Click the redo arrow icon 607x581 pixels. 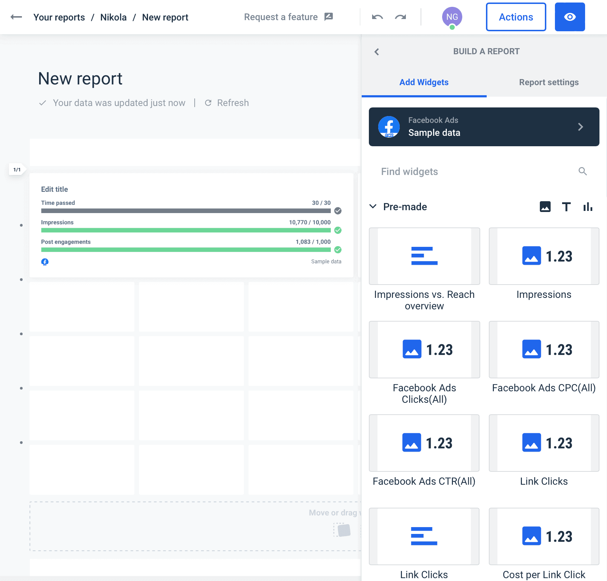(x=400, y=17)
